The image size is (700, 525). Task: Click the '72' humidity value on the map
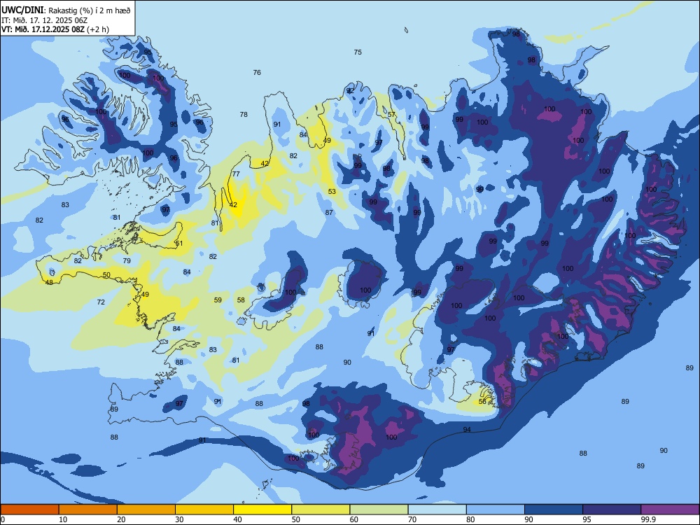pyautogui.click(x=101, y=302)
